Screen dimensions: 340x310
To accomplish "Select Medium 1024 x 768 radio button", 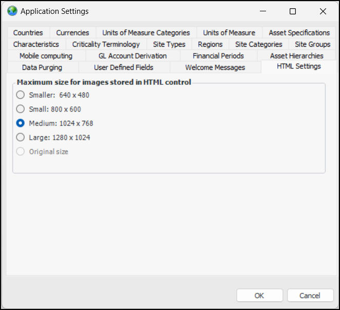I will click(21, 123).
